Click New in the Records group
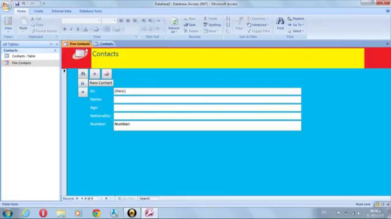The height and width of the screenshot is (219, 391). point(190,19)
